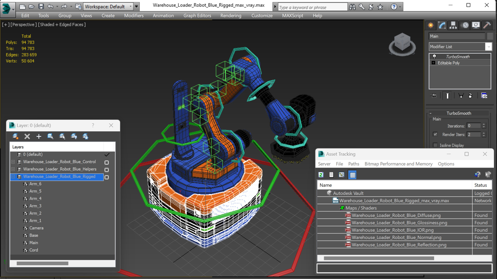Screen dimensions: 497x279
Task: Click checkmark on 0 (default) layer
Action: pyautogui.click(x=107, y=155)
